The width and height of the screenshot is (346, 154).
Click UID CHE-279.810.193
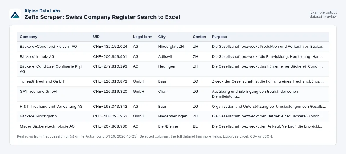tap(110, 66)
